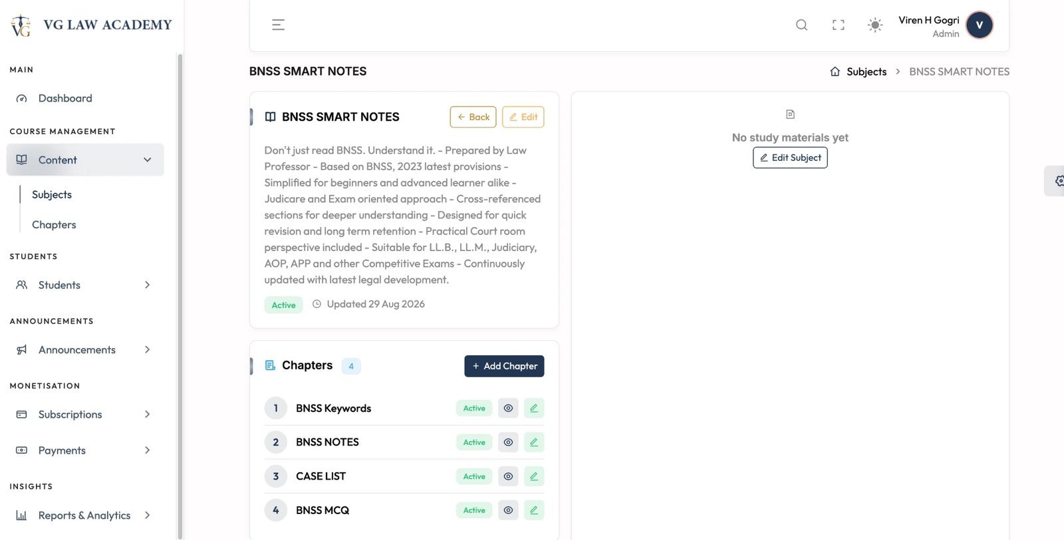Viewport: 1064px width, 540px height.
Task: Collapse the Content menu chevron
Action: pyautogui.click(x=148, y=160)
